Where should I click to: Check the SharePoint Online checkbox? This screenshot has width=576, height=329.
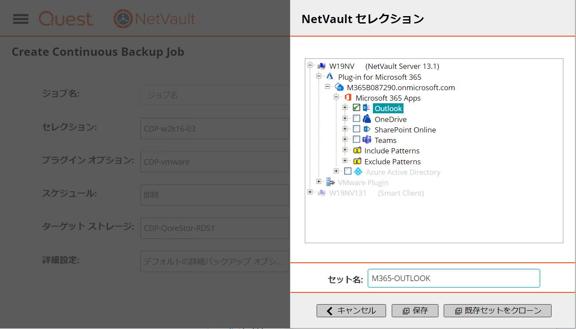[357, 129]
